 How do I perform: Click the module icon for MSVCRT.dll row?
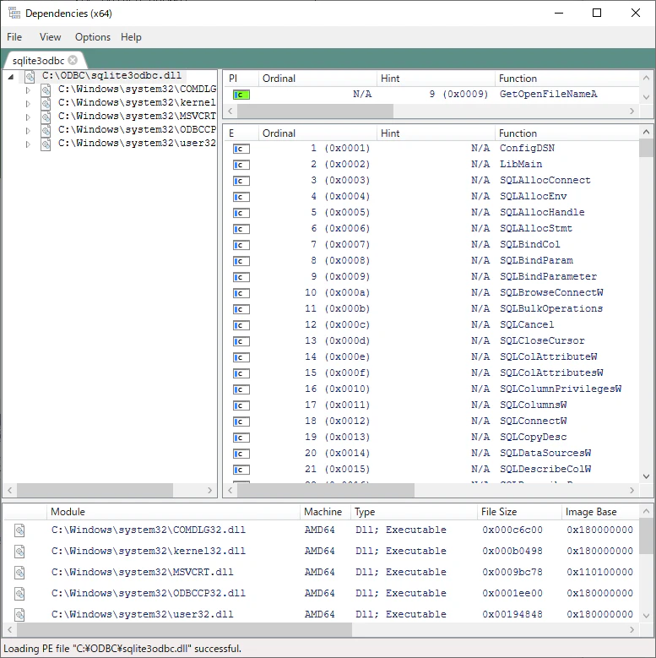click(x=19, y=573)
